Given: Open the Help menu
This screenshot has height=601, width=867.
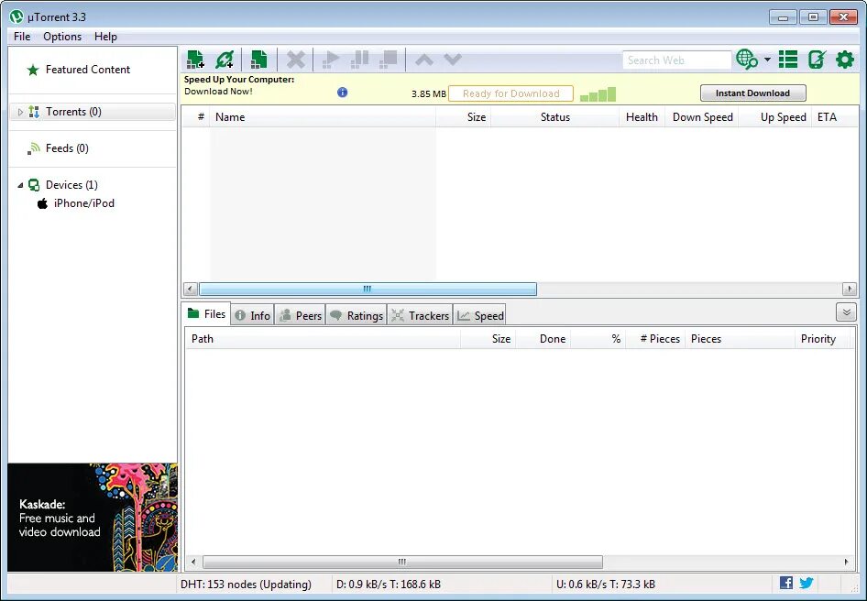Looking at the screenshot, I should (105, 37).
